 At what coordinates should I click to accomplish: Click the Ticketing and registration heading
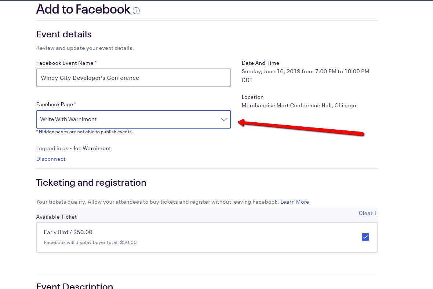[91, 182]
